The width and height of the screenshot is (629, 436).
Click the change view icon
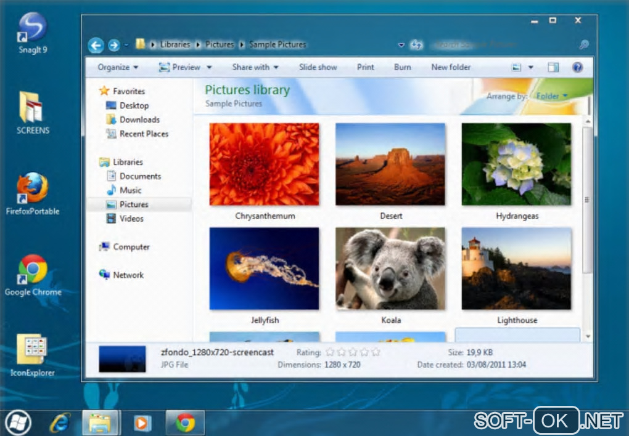pos(517,67)
